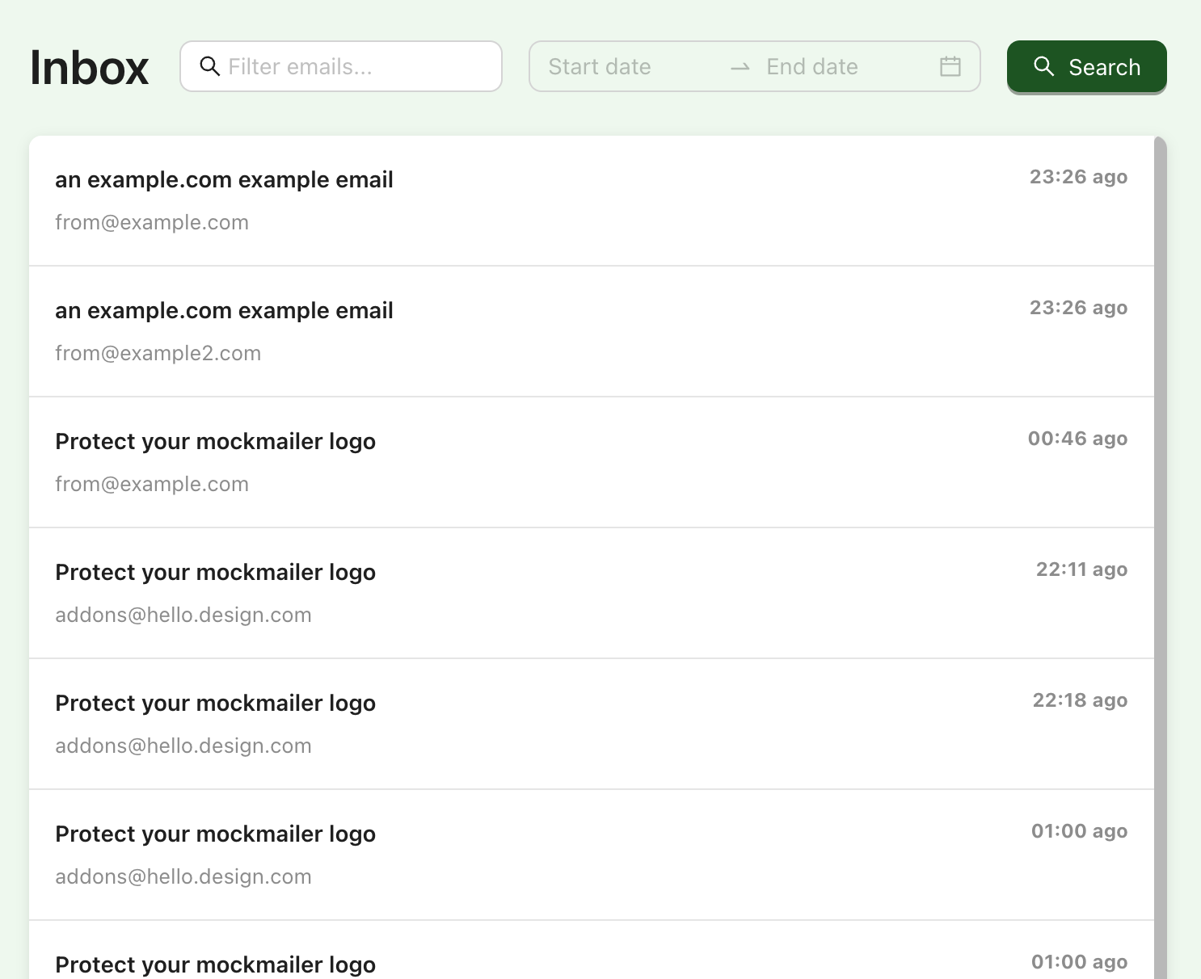Image resolution: width=1201 pixels, height=979 pixels.
Task: Click the green Search button
Action: [1086, 66]
